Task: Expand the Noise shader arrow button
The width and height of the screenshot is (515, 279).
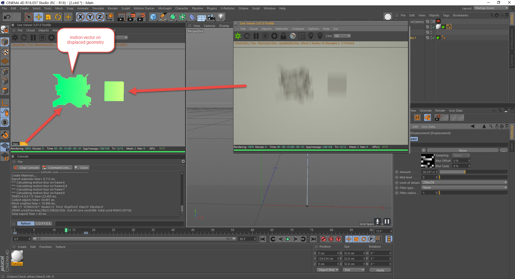Action: [x=424, y=150]
